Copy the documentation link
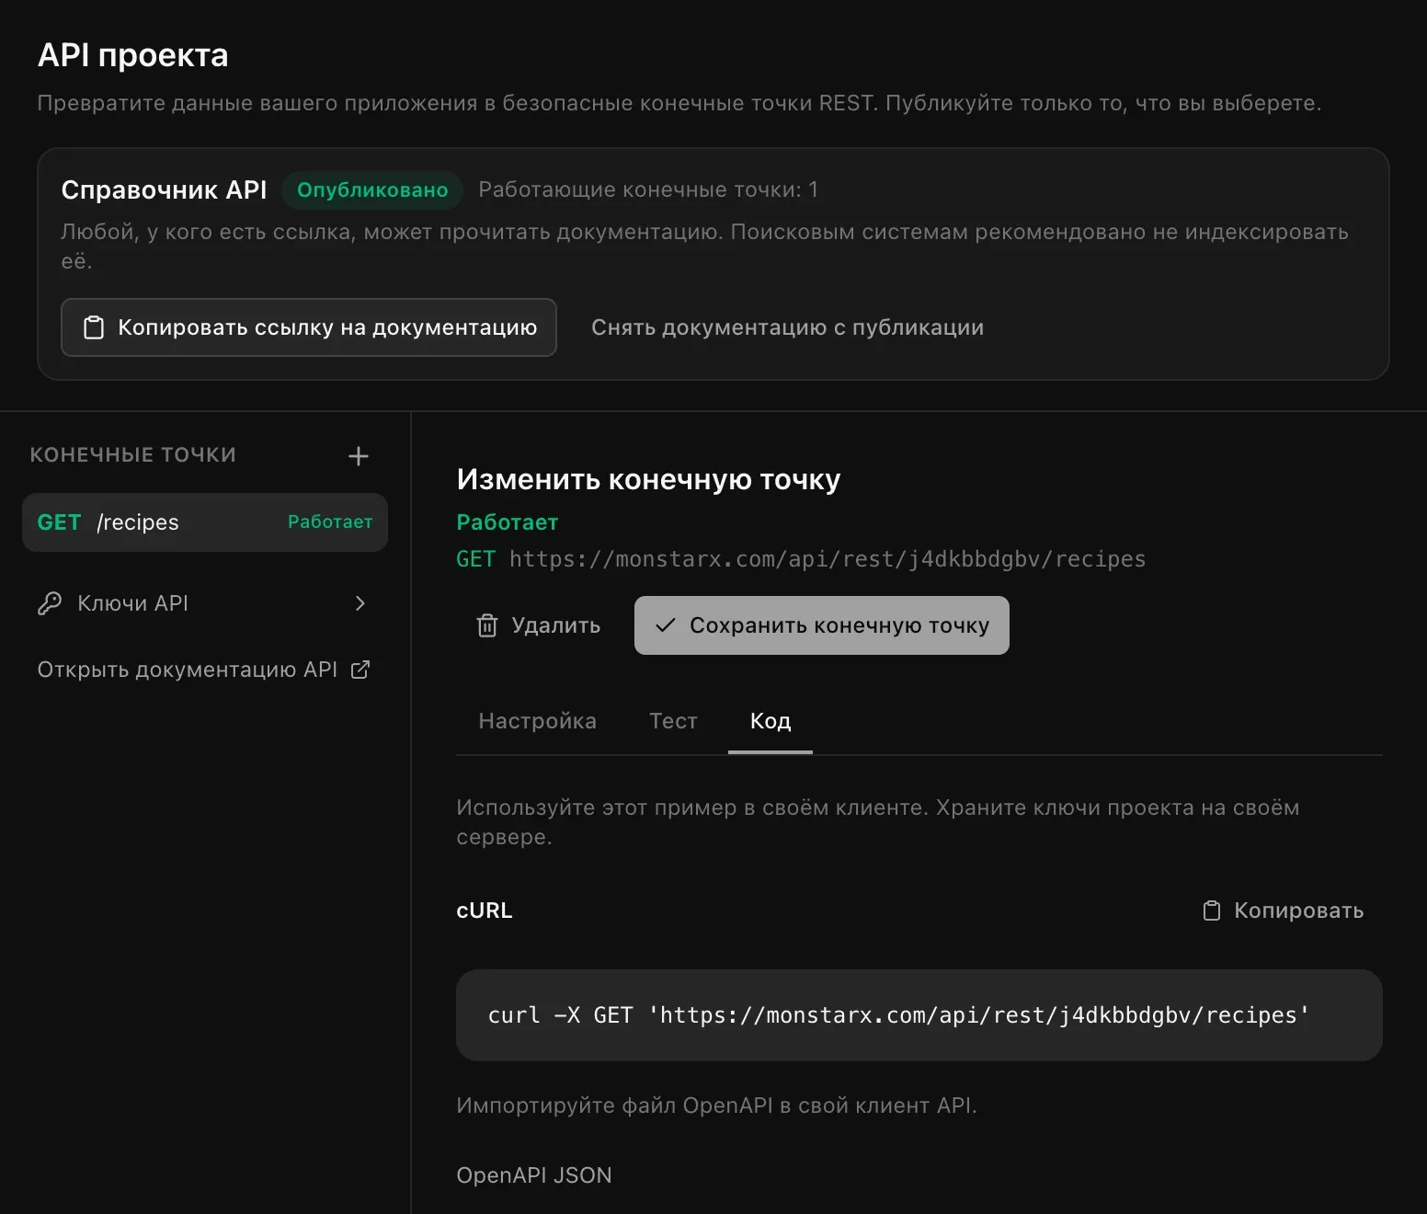This screenshot has height=1214, width=1427. point(309,327)
